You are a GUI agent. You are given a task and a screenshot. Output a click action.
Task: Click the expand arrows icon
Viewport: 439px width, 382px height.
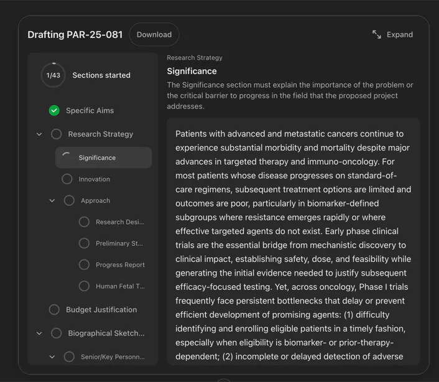coord(377,34)
